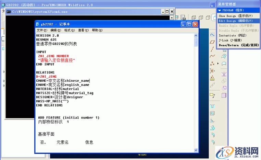Viewport: 261px width, 160px height.
Task: Select the Reference Feature tool
Action: click(212, 85)
